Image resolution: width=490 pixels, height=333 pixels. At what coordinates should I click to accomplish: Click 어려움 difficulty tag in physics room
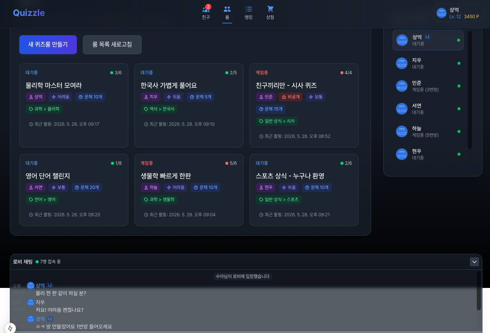pos(60,97)
